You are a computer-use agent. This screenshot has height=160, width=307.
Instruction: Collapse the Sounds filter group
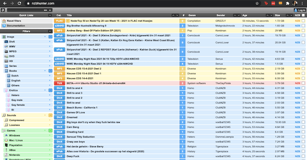click(50, 115)
